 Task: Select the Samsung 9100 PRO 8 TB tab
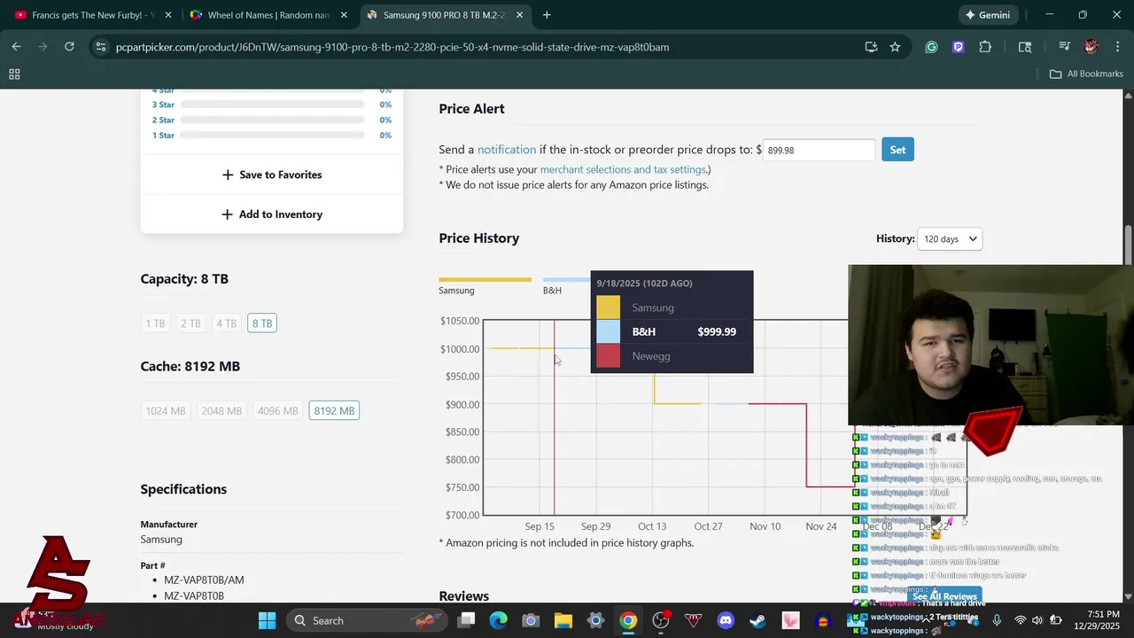(445, 15)
